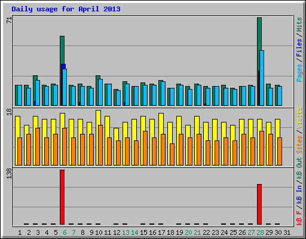The width and height of the screenshot is (306, 239).
Task: Click day label '28' on the x-axis
Action: (x=260, y=232)
